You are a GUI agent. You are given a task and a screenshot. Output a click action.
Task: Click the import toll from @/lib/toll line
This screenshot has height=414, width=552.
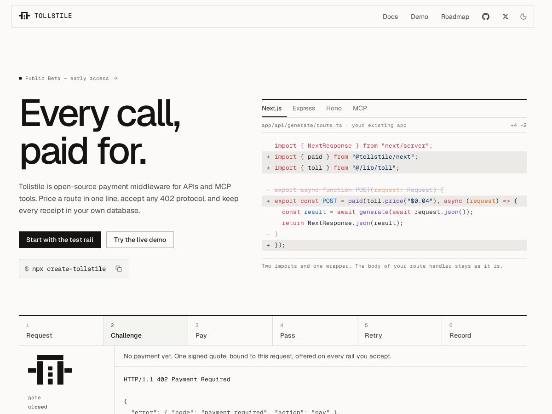point(394,168)
